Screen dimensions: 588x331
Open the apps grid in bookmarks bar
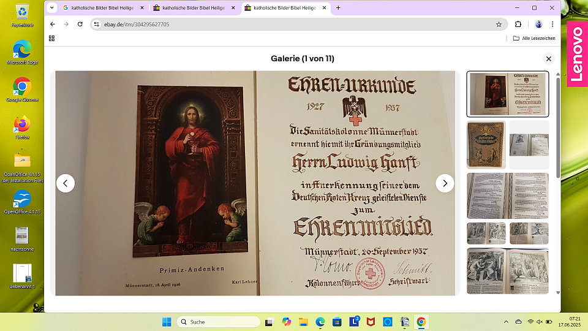pos(51,38)
